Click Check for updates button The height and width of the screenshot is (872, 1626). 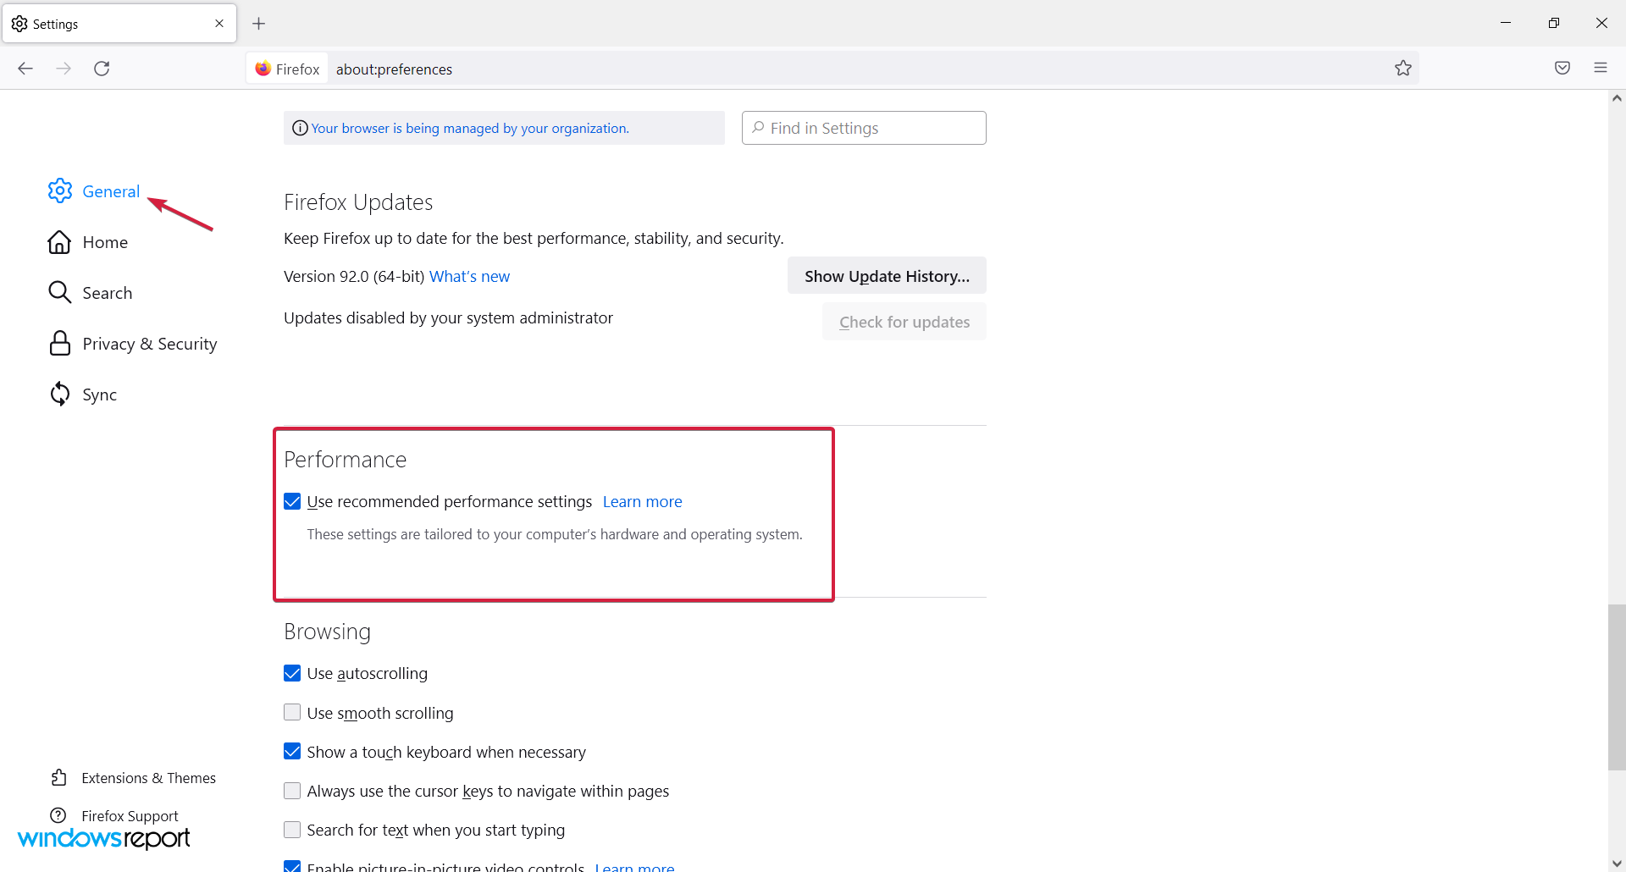(x=904, y=322)
